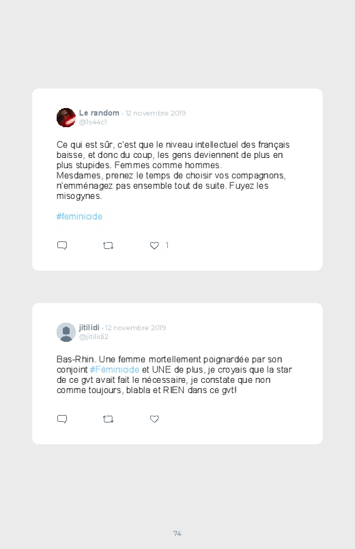Viewport: 355px width, 549px height.
Task: Click the reply icon on Le random's tweet
Action: (x=62, y=245)
